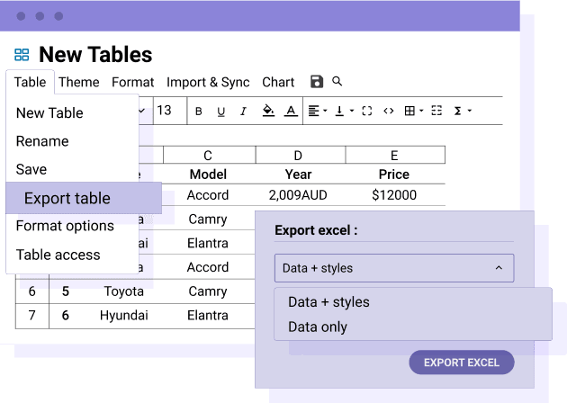This screenshot has width=567, height=403.
Task: Open search with the magnifier icon
Action: point(337,81)
